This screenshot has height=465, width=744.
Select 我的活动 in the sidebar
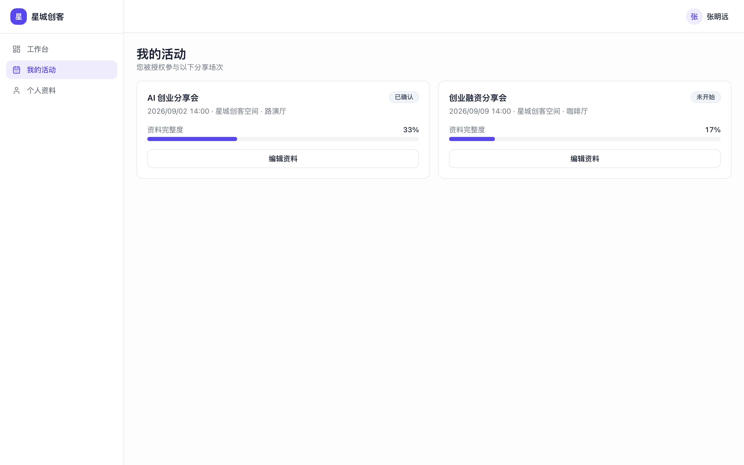pos(62,70)
